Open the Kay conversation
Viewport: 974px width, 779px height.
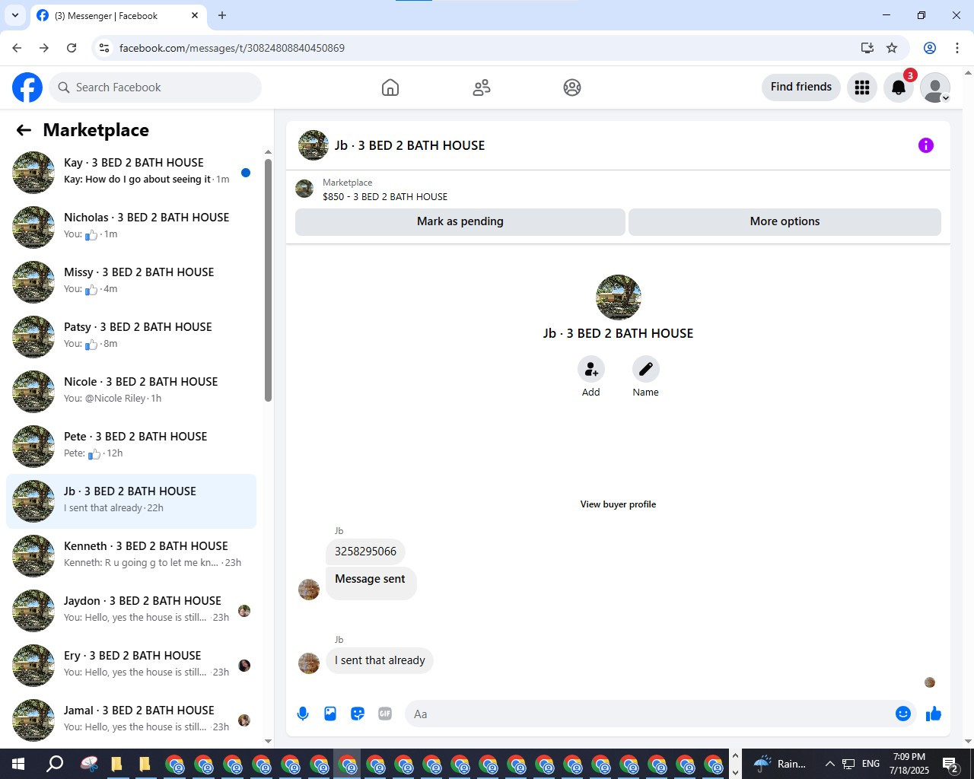[x=131, y=173]
